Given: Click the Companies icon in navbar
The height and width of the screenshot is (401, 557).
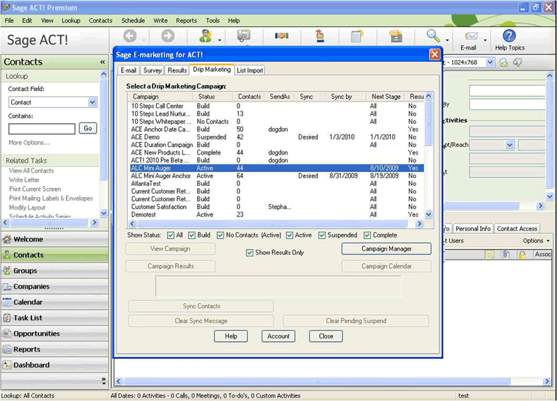Looking at the screenshot, I should [7, 286].
